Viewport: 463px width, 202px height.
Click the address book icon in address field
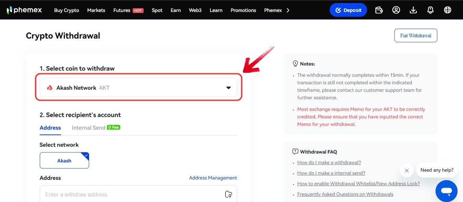pyautogui.click(x=228, y=194)
